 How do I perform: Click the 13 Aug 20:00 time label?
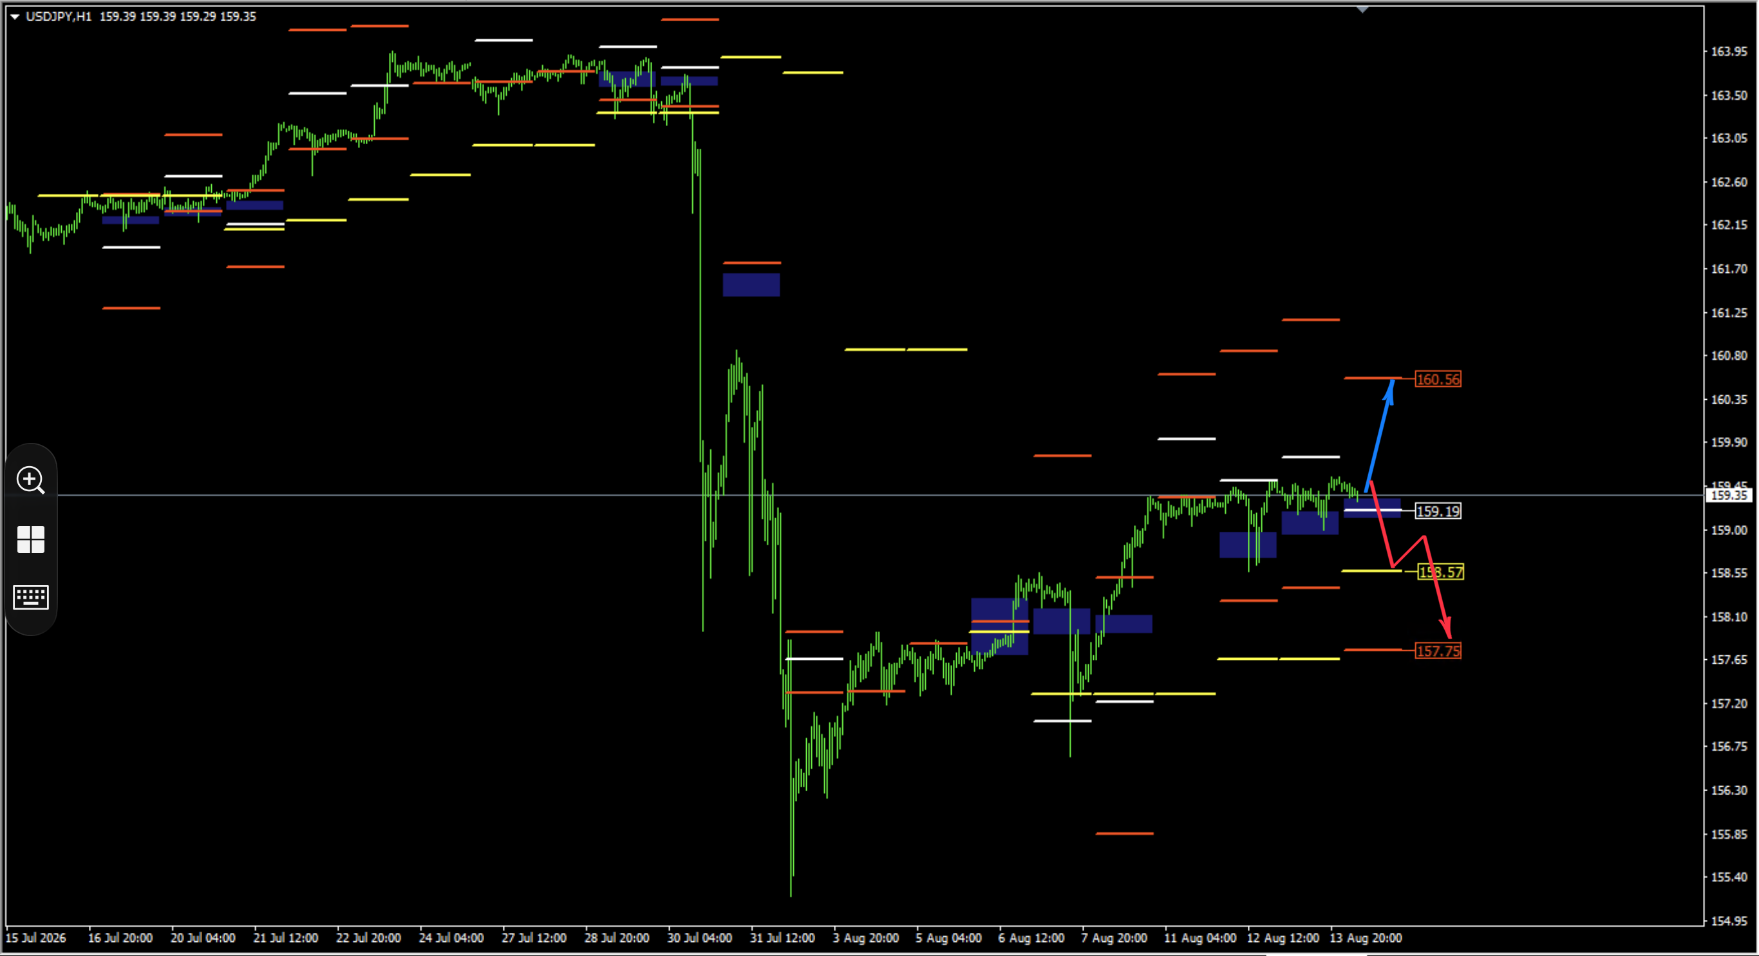coord(1366,938)
